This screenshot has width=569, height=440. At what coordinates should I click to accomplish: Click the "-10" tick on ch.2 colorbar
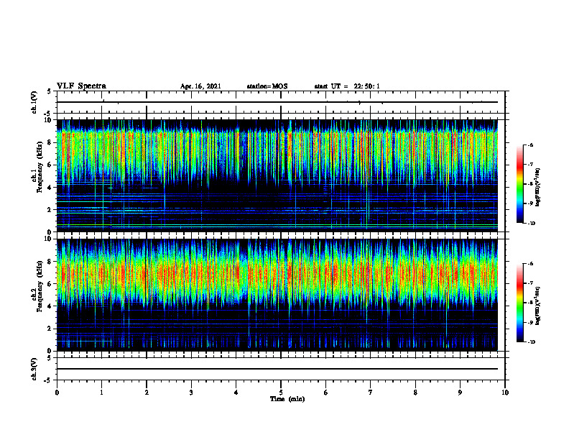[532, 342]
